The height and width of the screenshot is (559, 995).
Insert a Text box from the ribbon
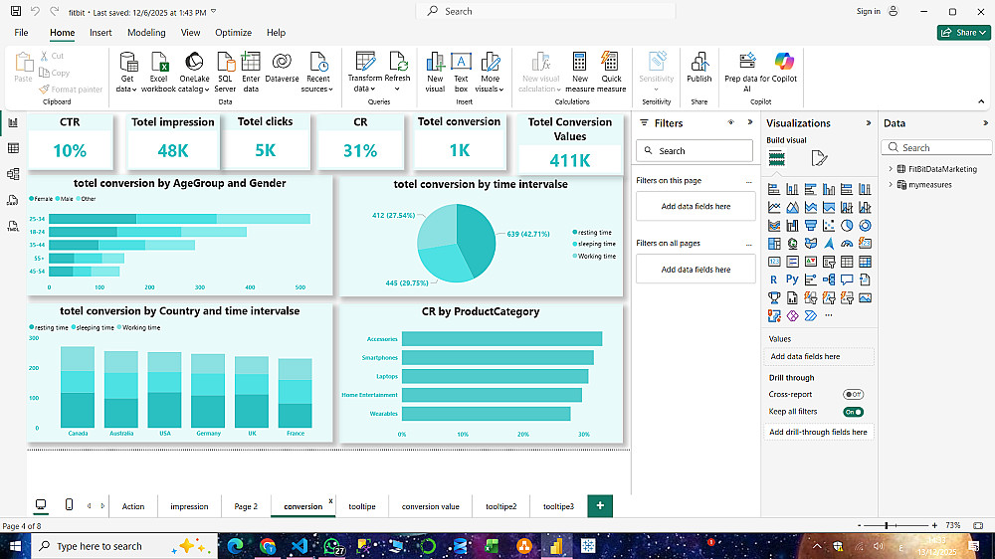(461, 62)
